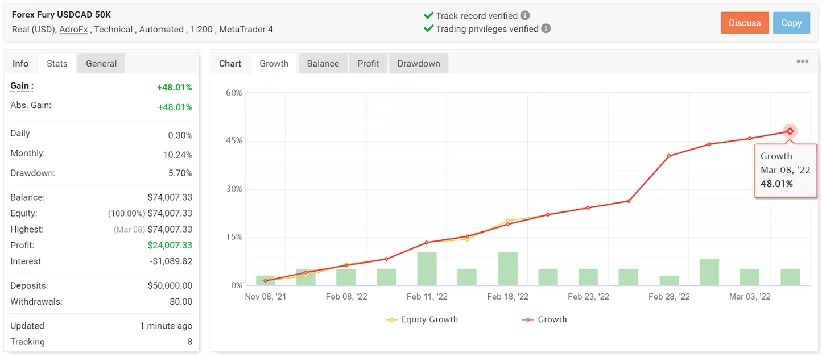
Task: Switch to the Info tab
Action: [20, 63]
